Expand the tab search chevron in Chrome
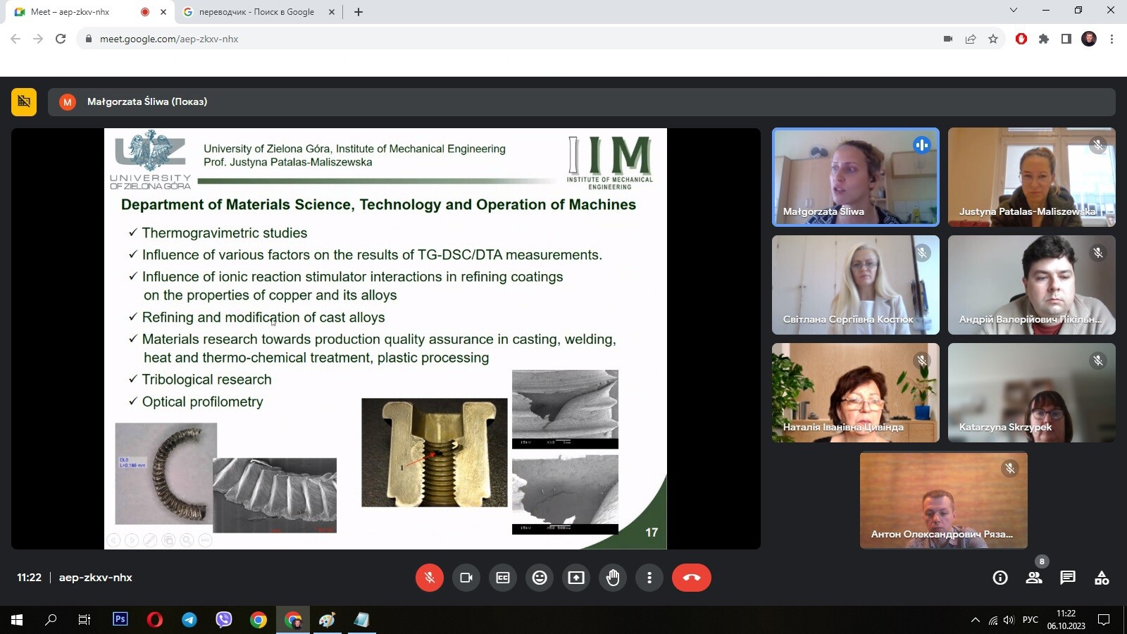Screen dimensions: 1127x634 tap(1014, 11)
